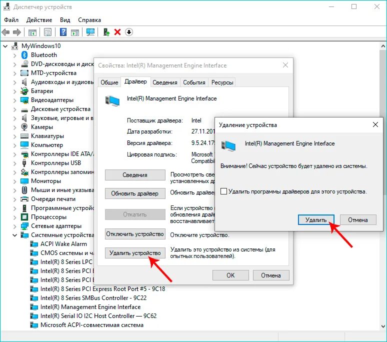Click the Очереди печати printer icon

click(x=24, y=199)
